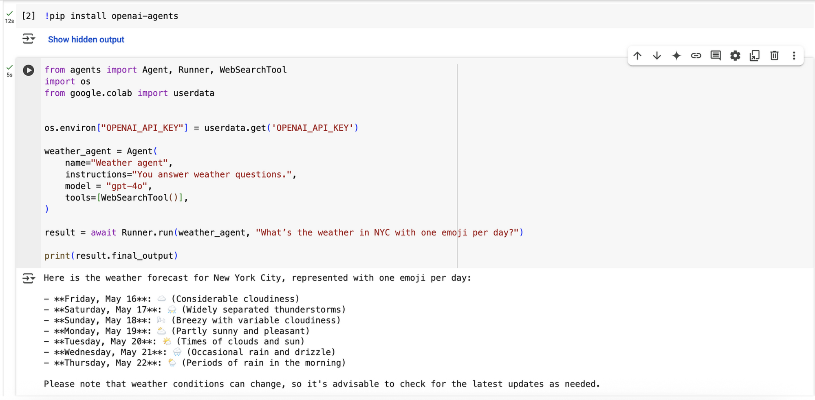815x400 pixels.
Task: Click the pip install openai-agents code line
Action: tap(112, 16)
